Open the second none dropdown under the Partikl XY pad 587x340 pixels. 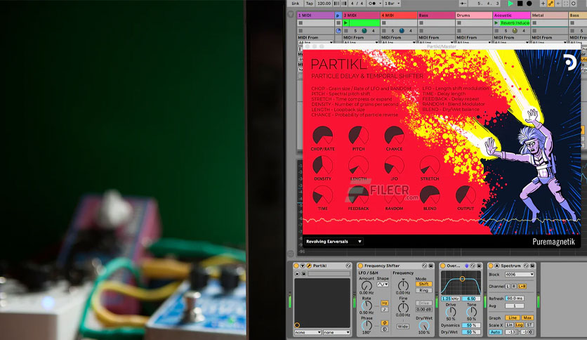click(336, 332)
